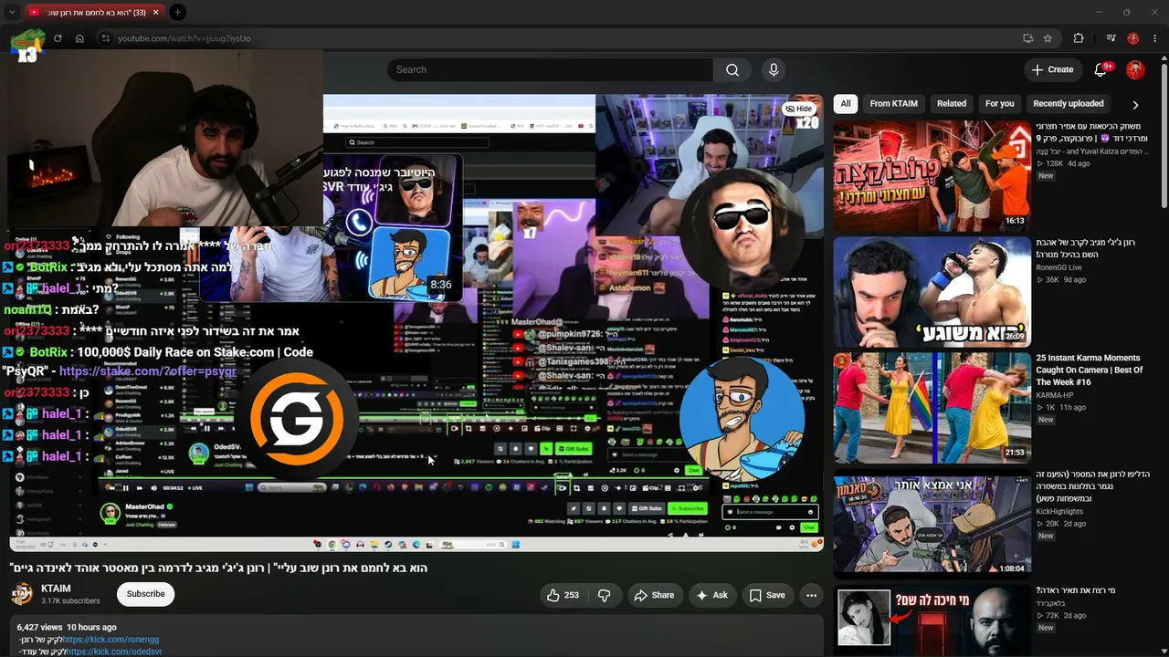Open YouTube notifications bell
The width and height of the screenshot is (1169, 657).
1101,69
